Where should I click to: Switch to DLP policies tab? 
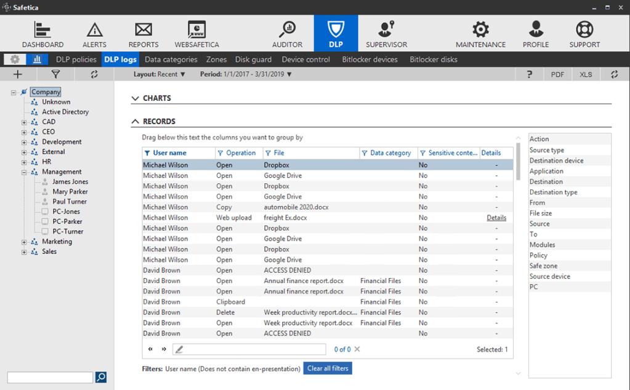click(76, 60)
